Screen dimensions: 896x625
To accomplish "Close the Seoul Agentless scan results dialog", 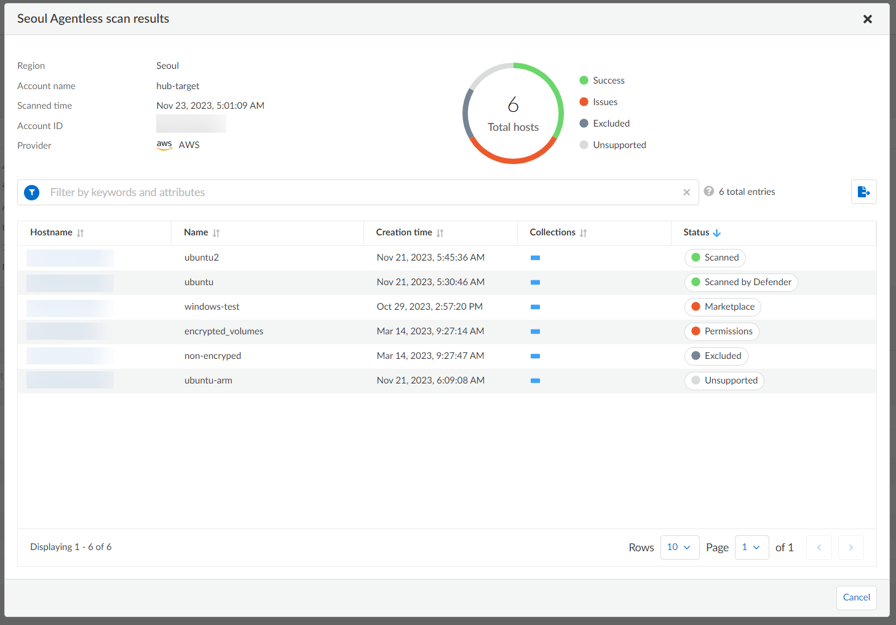I will coord(868,19).
